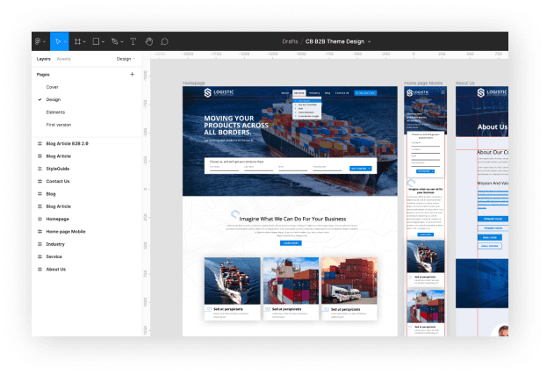Open file title dropdown chevron
The width and height of the screenshot is (547, 375).
coord(369,42)
